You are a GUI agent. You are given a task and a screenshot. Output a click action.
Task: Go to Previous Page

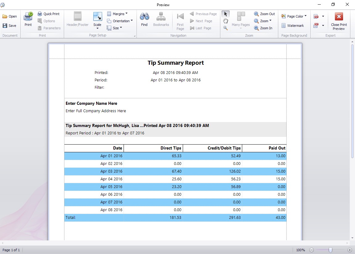pyautogui.click(x=203, y=14)
